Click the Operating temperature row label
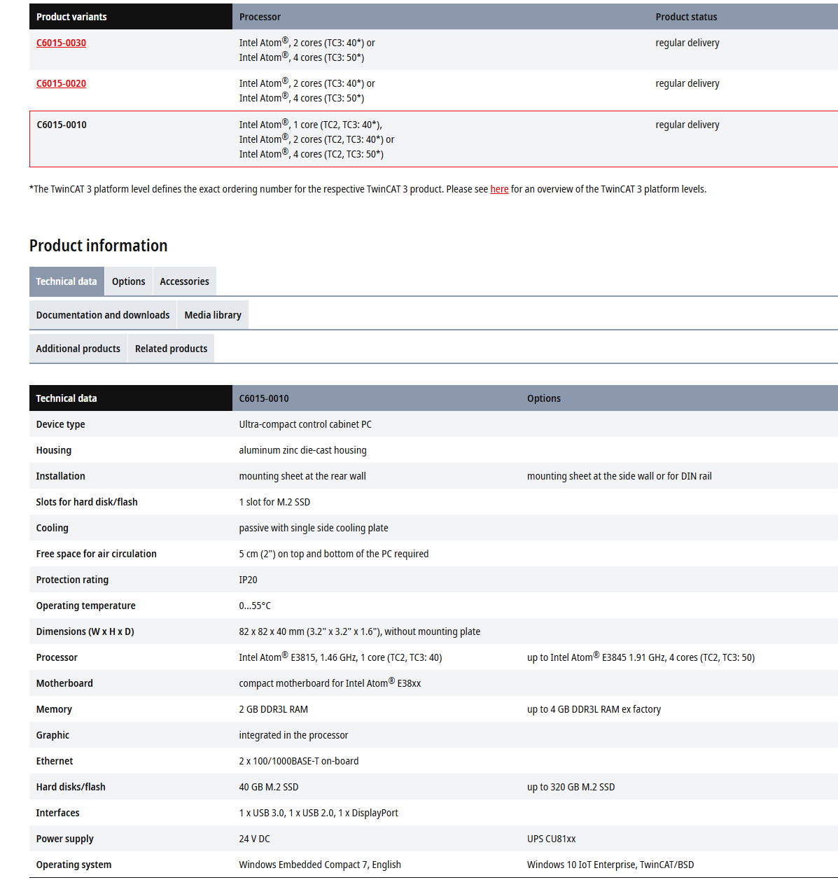 86,606
